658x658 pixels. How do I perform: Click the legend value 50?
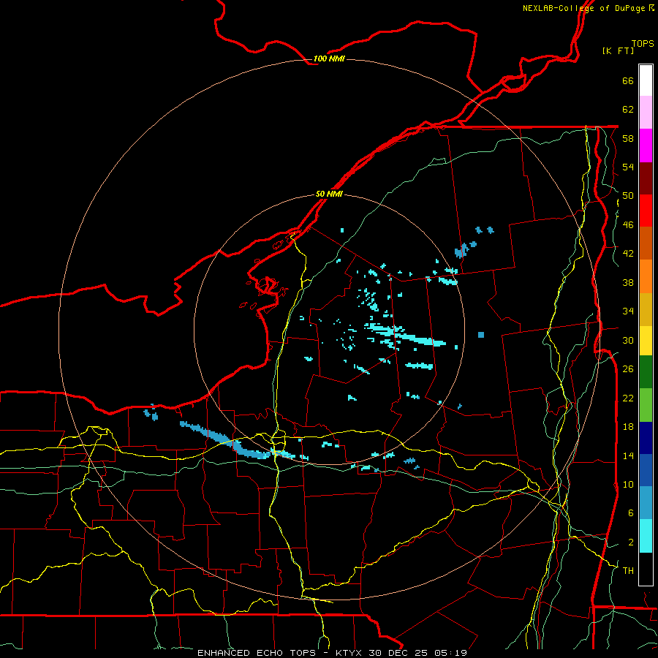pyautogui.click(x=628, y=196)
